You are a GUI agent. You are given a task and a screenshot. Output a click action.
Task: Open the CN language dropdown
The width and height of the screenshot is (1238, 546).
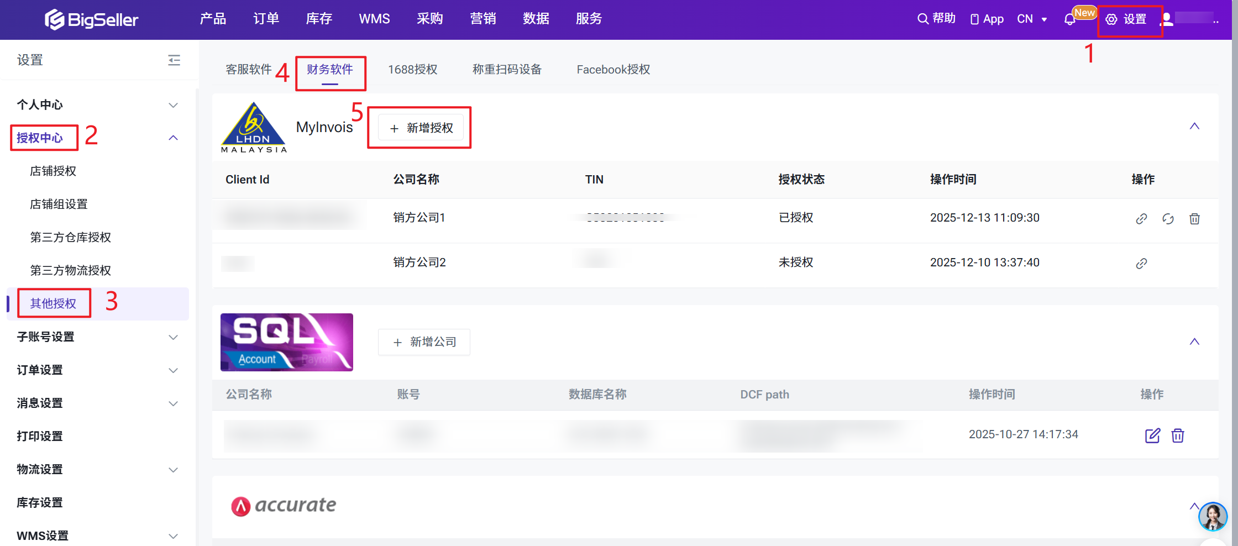tap(1032, 19)
